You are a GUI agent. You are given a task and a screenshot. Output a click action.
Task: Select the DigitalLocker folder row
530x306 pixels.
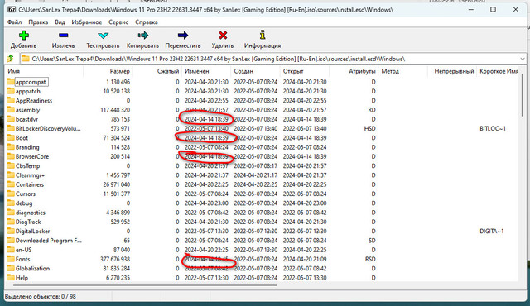click(x=262, y=231)
